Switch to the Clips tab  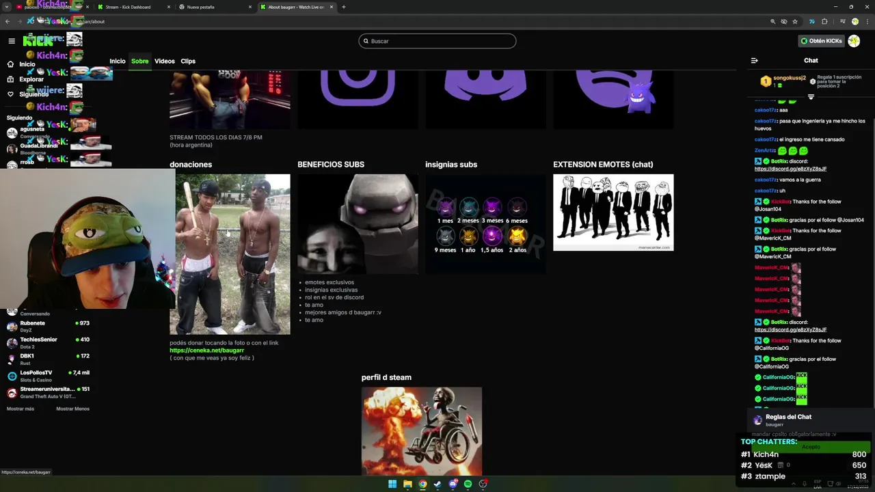(x=188, y=61)
